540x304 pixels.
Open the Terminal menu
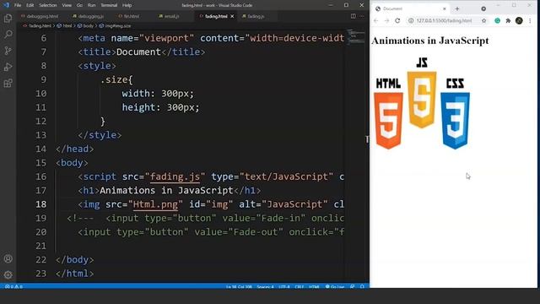tap(109, 5)
